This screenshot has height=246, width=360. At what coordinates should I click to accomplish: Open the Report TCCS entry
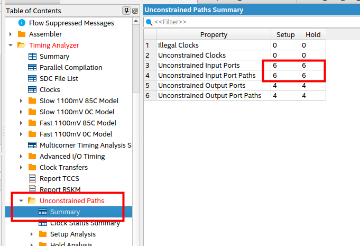coord(59,178)
